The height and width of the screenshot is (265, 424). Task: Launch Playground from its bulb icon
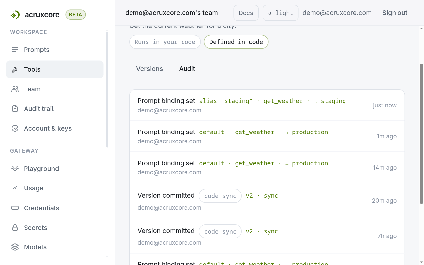[15, 169]
